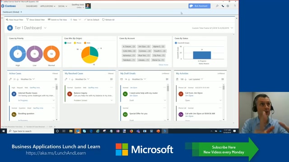Open File Explorer from the taskbar
This screenshot has height=162, width=289.
tap(71, 131)
